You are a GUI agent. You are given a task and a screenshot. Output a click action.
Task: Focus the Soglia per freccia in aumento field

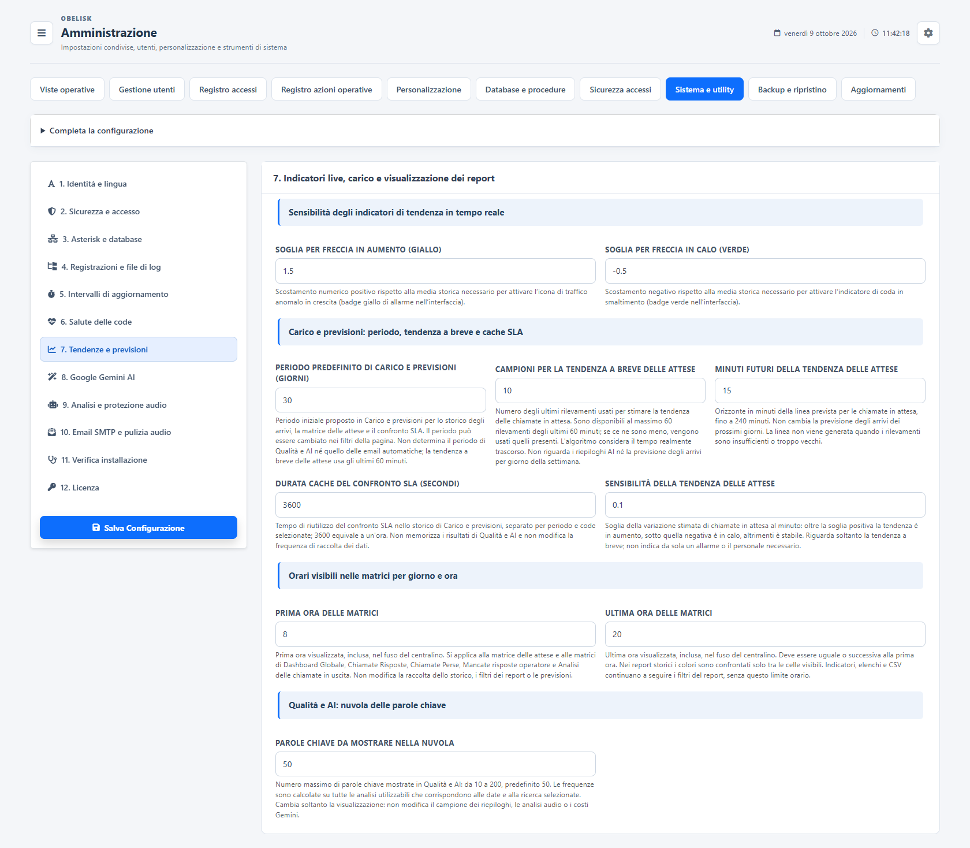click(x=435, y=271)
